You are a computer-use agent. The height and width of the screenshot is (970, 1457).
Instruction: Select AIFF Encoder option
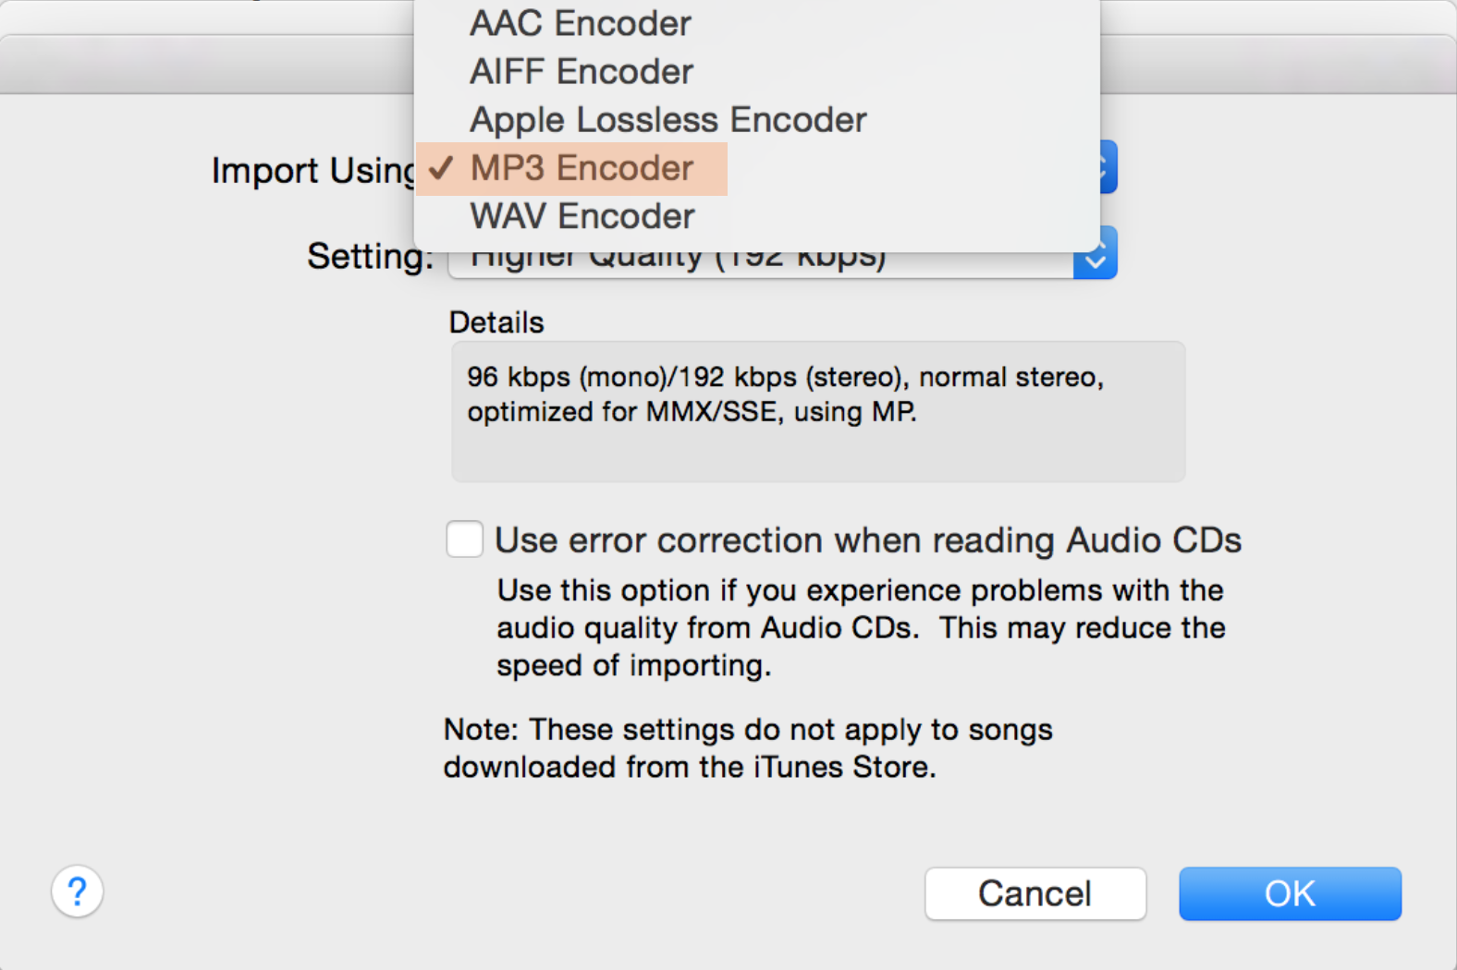581,72
